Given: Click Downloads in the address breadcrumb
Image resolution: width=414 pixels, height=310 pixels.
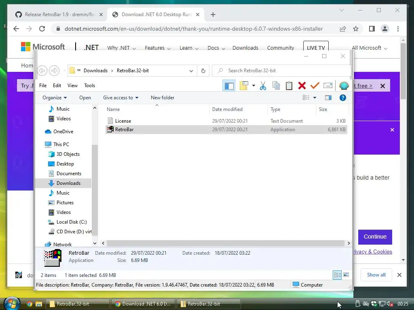Looking at the screenshot, I should coord(95,71).
